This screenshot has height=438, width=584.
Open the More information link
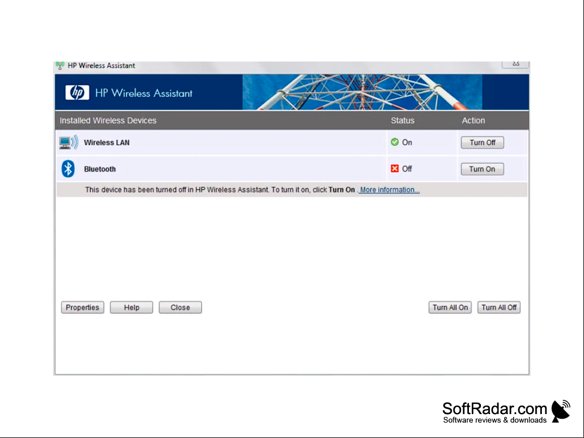click(x=390, y=190)
